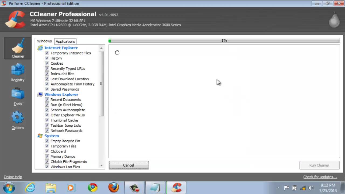Click the Run (in Start Menu) label

[66, 105]
